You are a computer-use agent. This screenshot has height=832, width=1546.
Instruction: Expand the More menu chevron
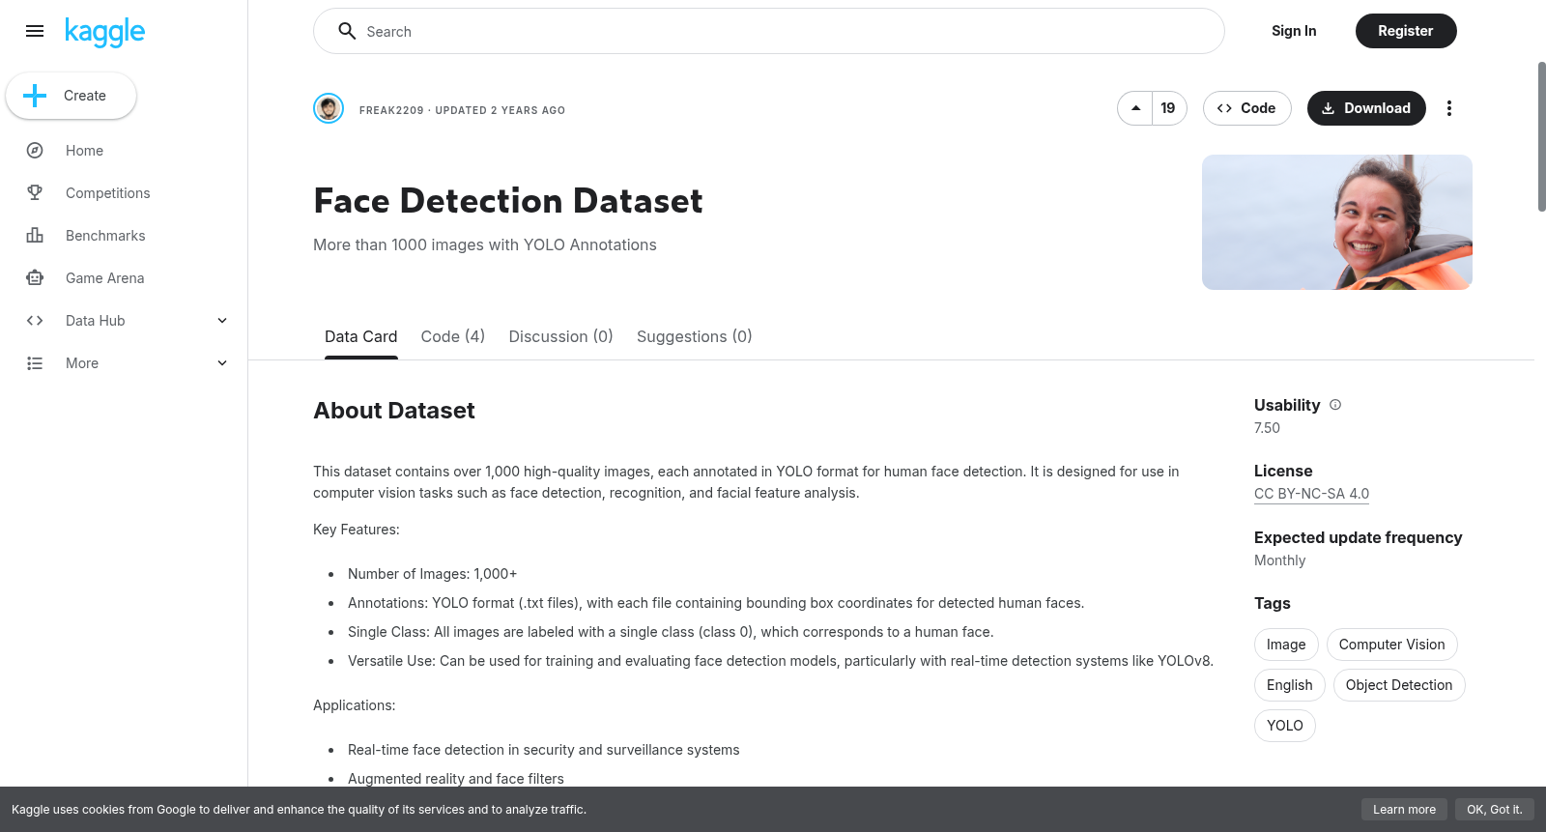coord(222,363)
